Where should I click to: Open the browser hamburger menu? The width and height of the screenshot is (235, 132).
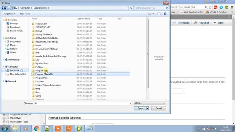tap(232, 7)
